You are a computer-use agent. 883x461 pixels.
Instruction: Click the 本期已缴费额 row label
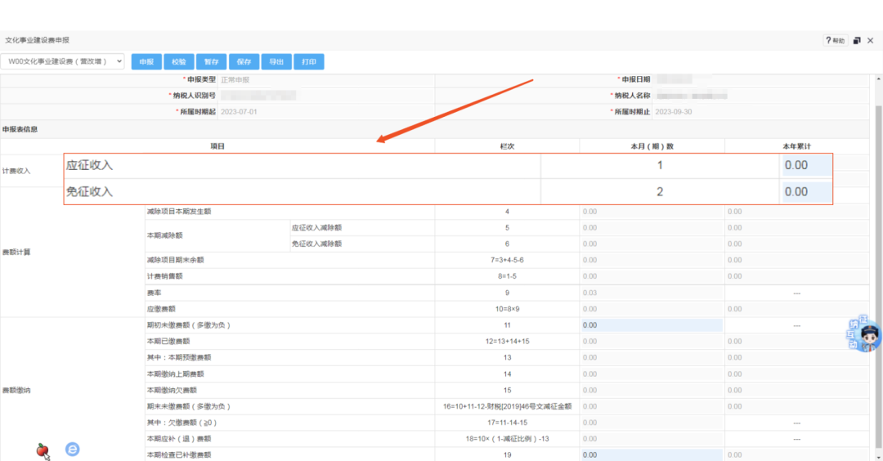pyautogui.click(x=168, y=342)
